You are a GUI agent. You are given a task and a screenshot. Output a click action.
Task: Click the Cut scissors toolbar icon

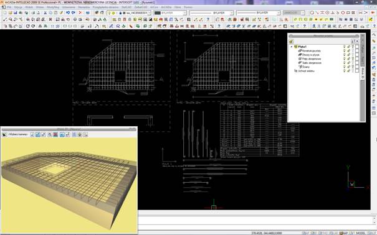coord(45,12)
